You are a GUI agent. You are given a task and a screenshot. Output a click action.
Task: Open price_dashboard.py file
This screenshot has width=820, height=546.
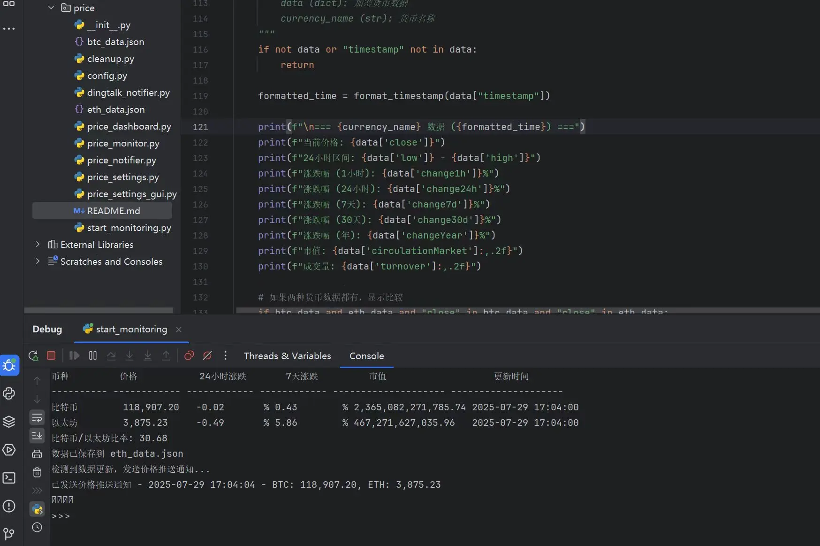pyautogui.click(x=123, y=126)
